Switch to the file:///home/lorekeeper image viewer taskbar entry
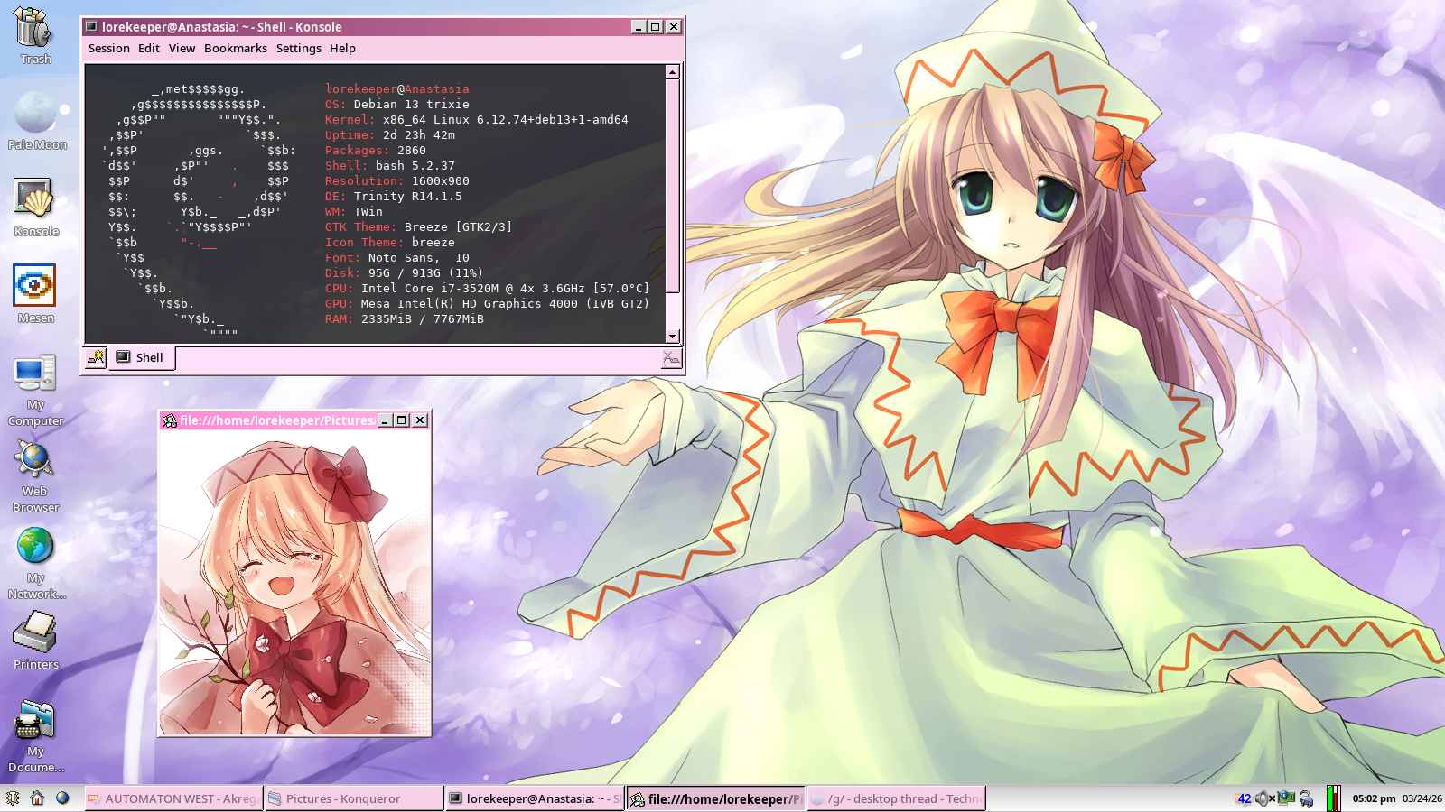The width and height of the screenshot is (1445, 812). (715, 798)
